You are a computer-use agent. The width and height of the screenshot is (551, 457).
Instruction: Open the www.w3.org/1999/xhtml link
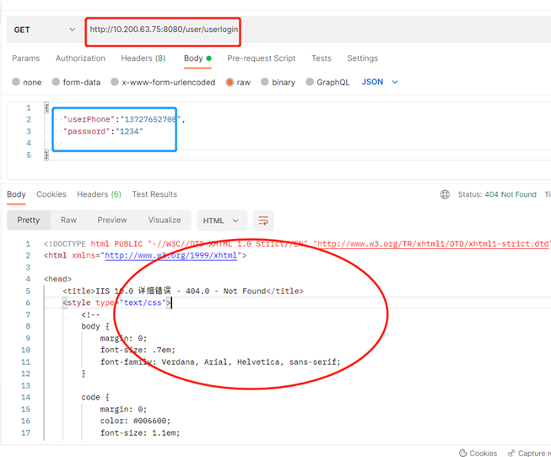[170, 255]
